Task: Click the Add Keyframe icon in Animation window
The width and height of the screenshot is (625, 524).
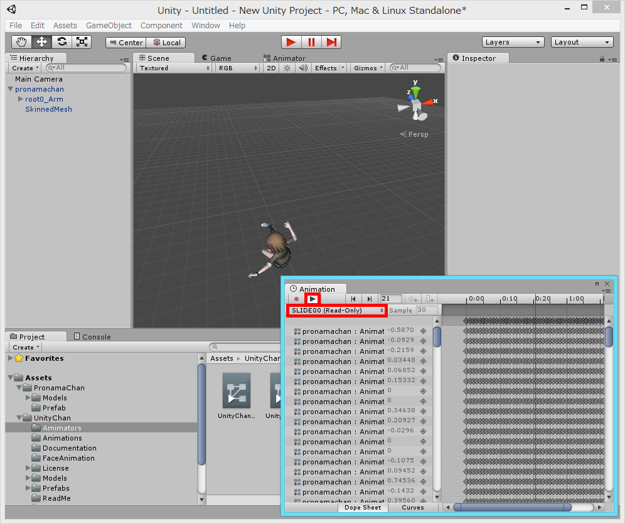Action: pyautogui.click(x=411, y=299)
